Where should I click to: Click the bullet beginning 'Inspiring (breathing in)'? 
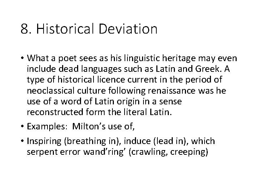click(121, 146)
